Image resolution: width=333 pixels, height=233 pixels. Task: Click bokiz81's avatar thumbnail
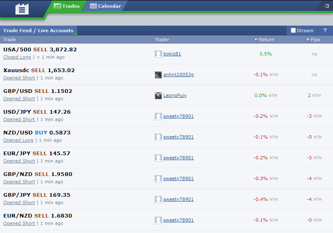point(158,54)
